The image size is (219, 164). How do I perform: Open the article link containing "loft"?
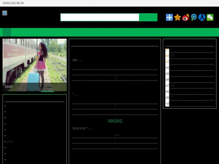click(x=117, y=135)
